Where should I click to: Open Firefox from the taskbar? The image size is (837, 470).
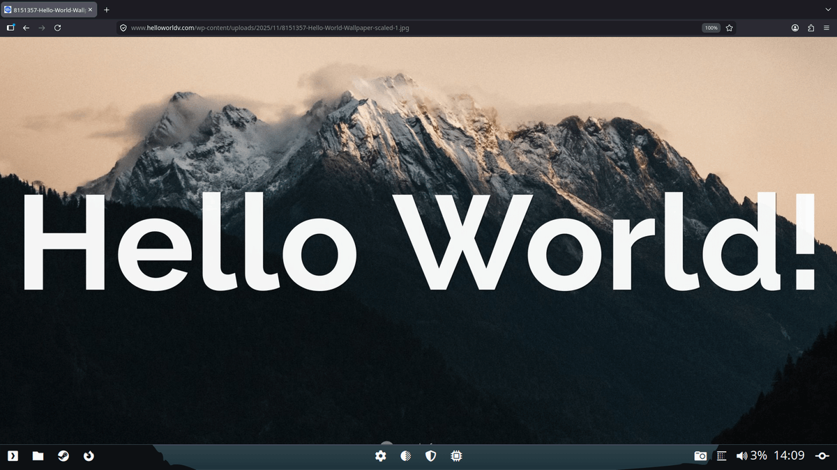click(x=88, y=457)
